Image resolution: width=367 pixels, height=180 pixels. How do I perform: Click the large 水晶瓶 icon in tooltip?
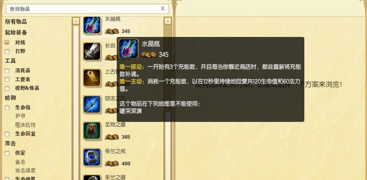[x=128, y=49]
